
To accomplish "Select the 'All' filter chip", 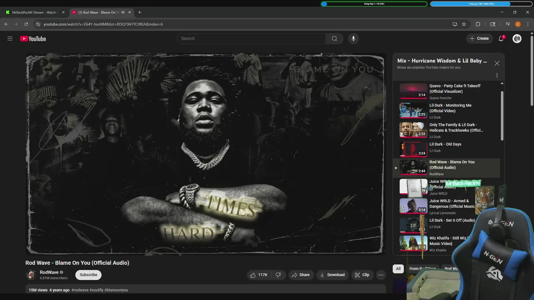I will [x=398, y=269].
